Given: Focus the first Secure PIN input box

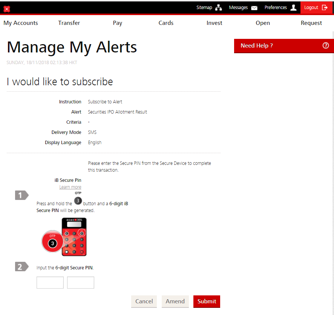Looking at the screenshot, I should pyautogui.click(x=50, y=283).
